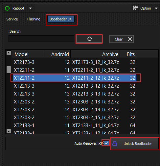Toggle the Auto Remove FRP checkbox

point(106,143)
